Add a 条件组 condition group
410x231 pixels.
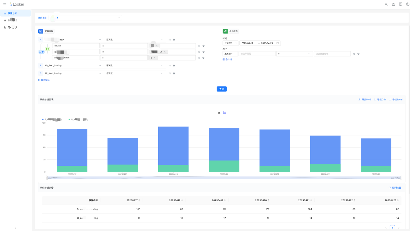(227, 59)
